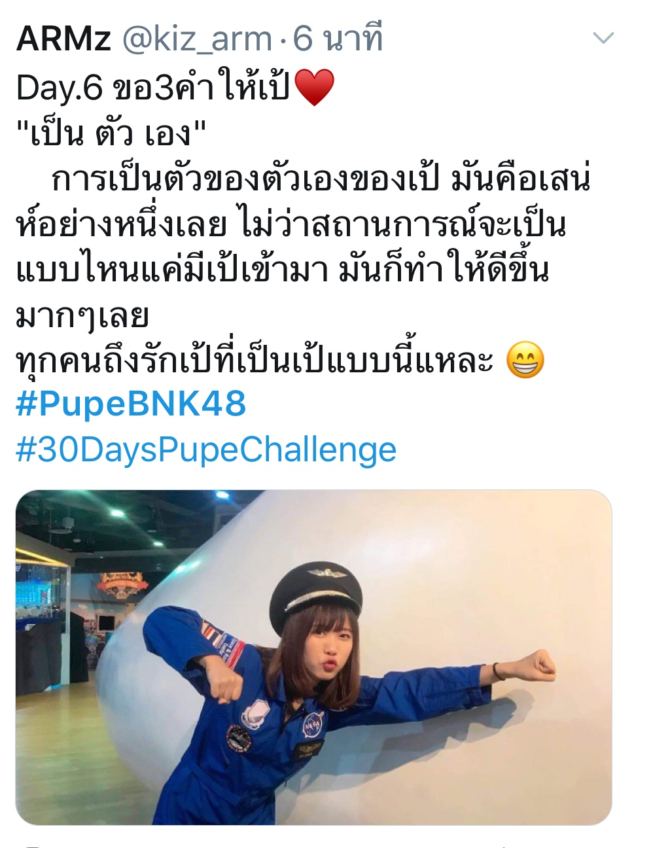The image size is (651, 848).
Task: Tap the @kiz_arm handle
Action: coord(197,39)
